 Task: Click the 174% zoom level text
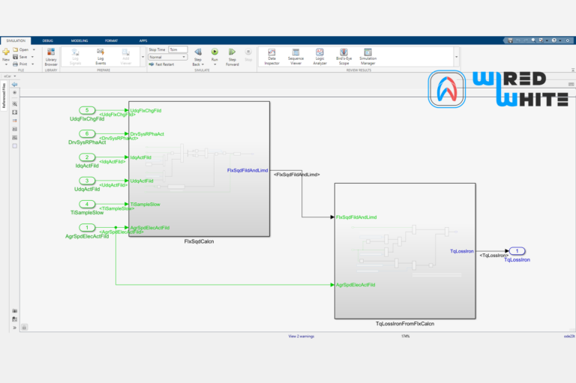coord(405,336)
